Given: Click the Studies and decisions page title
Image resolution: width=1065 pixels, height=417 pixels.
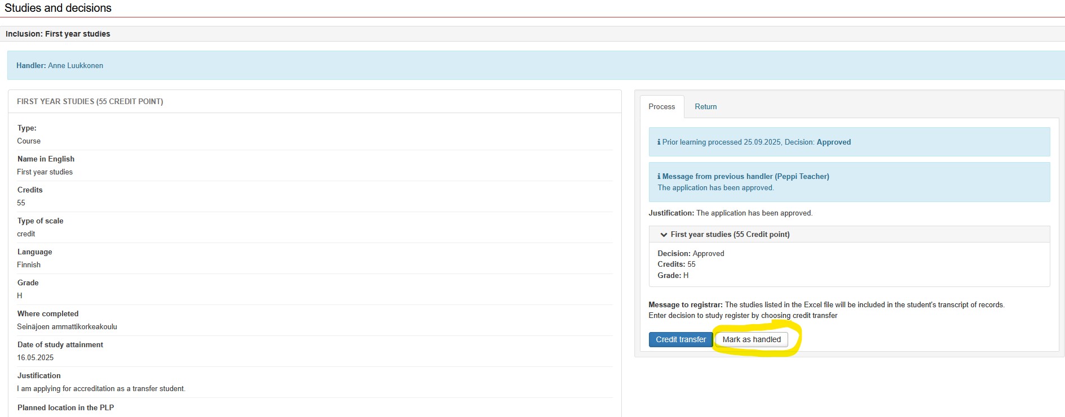Looking at the screenshot, I should pyautogui.click(x=58, y=8).
